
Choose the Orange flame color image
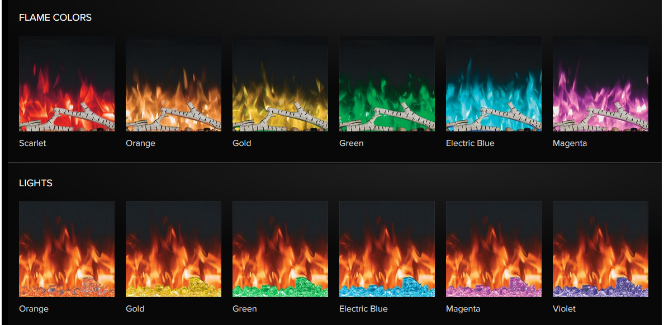[173, 83]
